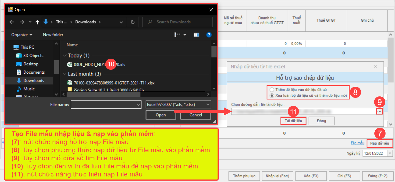Change the file view layout icon
395x182 pixels.
(x=177, y=35)
